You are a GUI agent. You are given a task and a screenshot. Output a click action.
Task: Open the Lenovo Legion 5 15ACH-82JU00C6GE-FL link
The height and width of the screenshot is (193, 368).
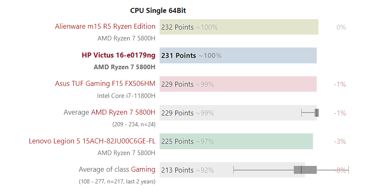click(92, 141)
